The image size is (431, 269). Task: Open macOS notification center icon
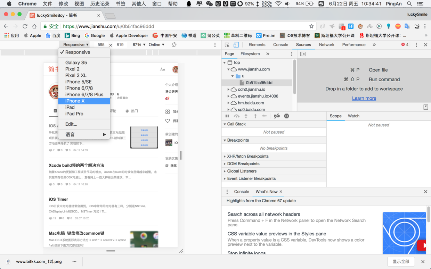coord(420,4)
